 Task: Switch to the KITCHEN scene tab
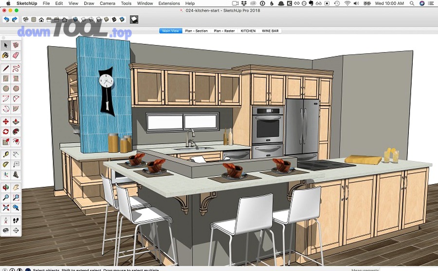pyautogui.click(x=248, y=31)
